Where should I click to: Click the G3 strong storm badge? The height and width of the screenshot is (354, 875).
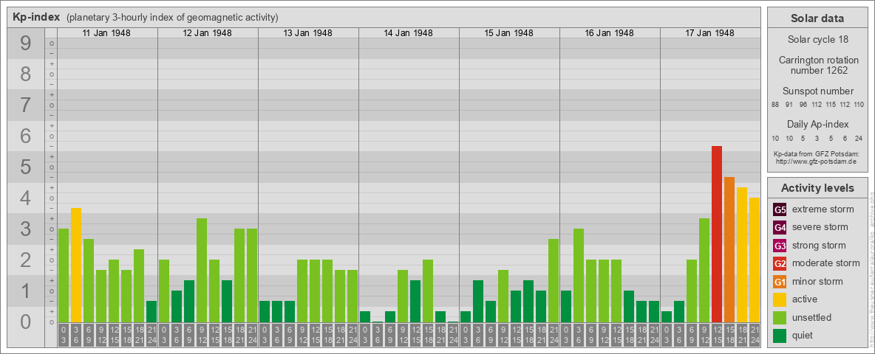tap(780, 246)
